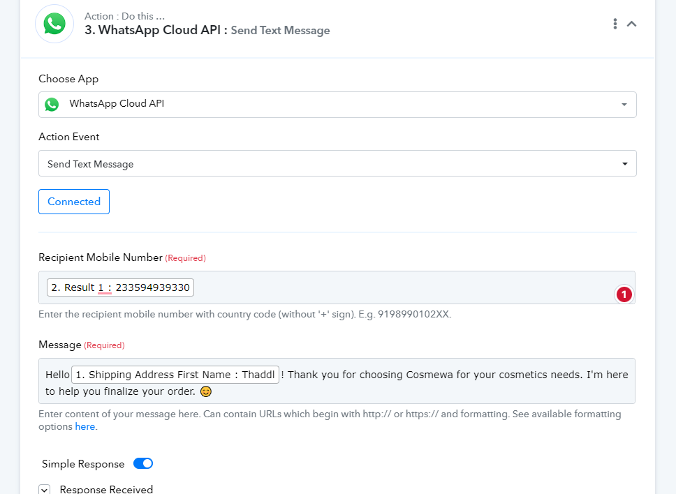The width and height of the screenshot is (676, 494).
Task: Click the step title 'WhatsApp Cloud API'
Action: [159, 30]
